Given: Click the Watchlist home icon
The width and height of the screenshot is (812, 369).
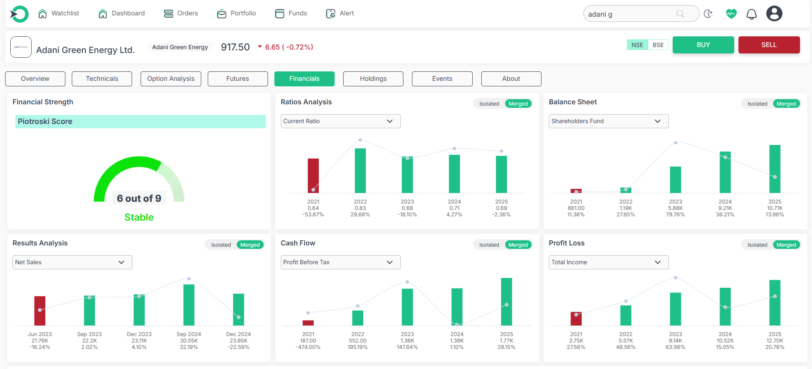Looking at the screenshot, I should point(43,14).
